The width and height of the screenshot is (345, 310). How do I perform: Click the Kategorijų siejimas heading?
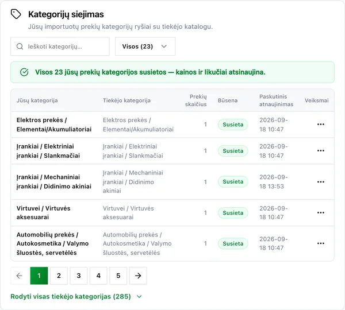[66, 14]
